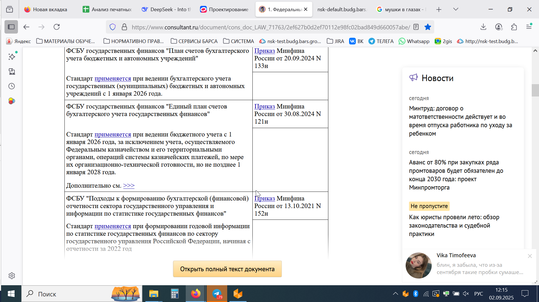Click the blue bookmark star
539x302 pixels.
[x=428, y=27]
